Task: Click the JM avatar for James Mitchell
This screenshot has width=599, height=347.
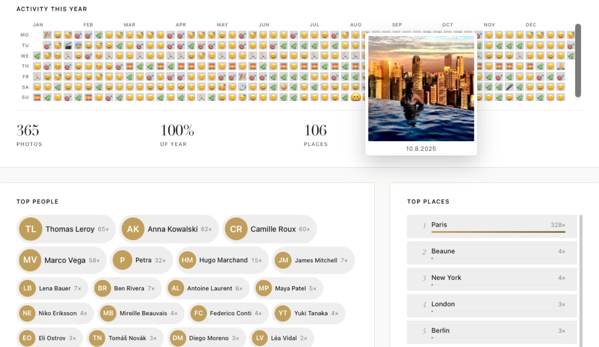Action: 283,260
